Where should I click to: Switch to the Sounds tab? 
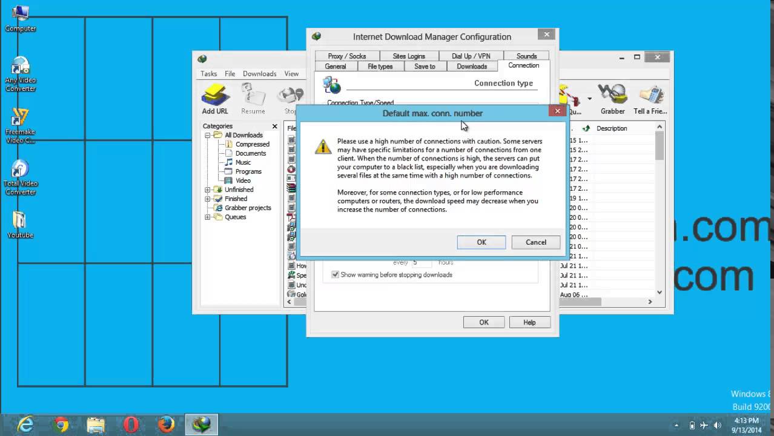click(x=526, y=56)
